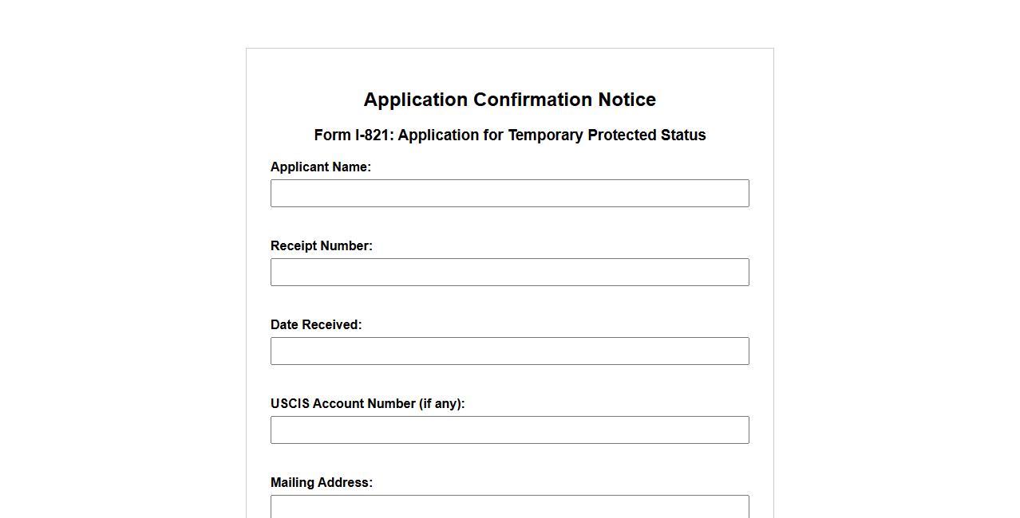The width and height of the screenshot is (1020, 518).
Task: Click "Temporary Protected Status" in the subtitle
Action: [607, 135]
